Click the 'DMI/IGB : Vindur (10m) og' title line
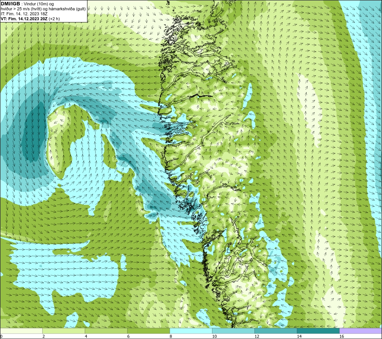This screenshot has width=382, height=339. pyautogui.click(x=28, y=4)
